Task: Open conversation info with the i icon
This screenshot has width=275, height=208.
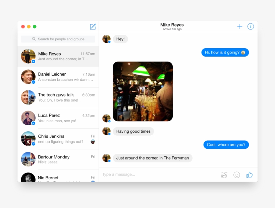Action: pos(251,26)
